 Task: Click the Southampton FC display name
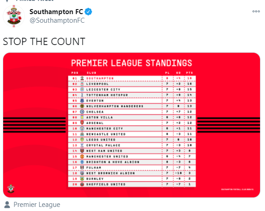56,12
